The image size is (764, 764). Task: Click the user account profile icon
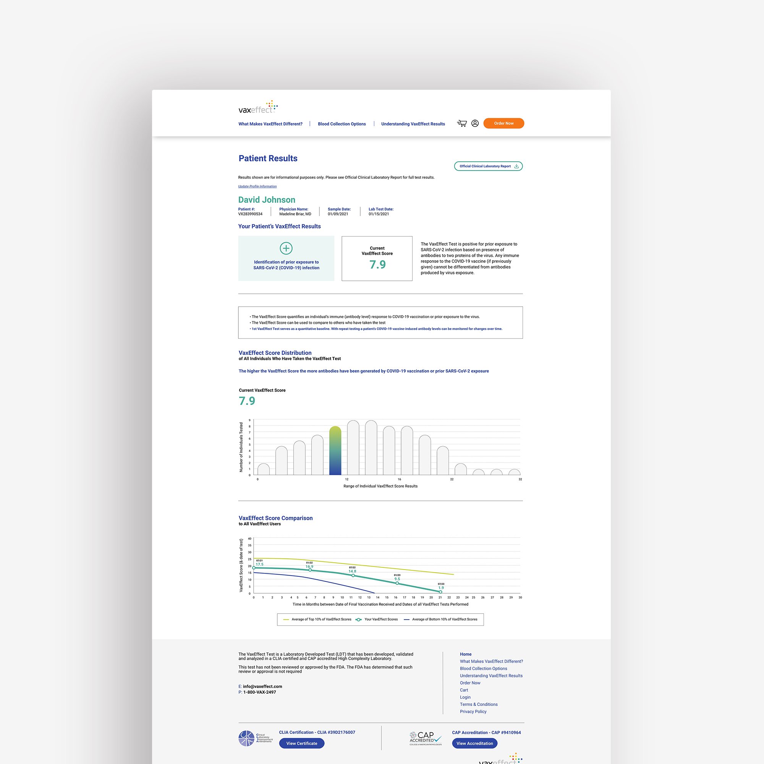click(x=475, y=123)
